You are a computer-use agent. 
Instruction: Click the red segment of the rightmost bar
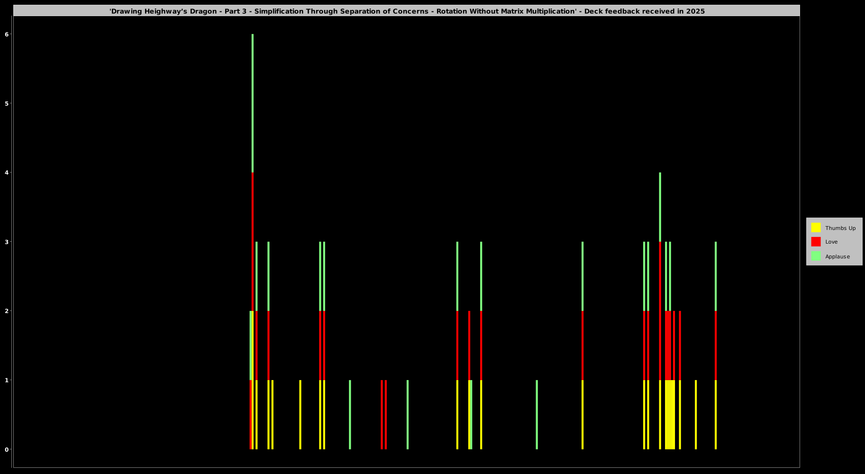point(716,345)
